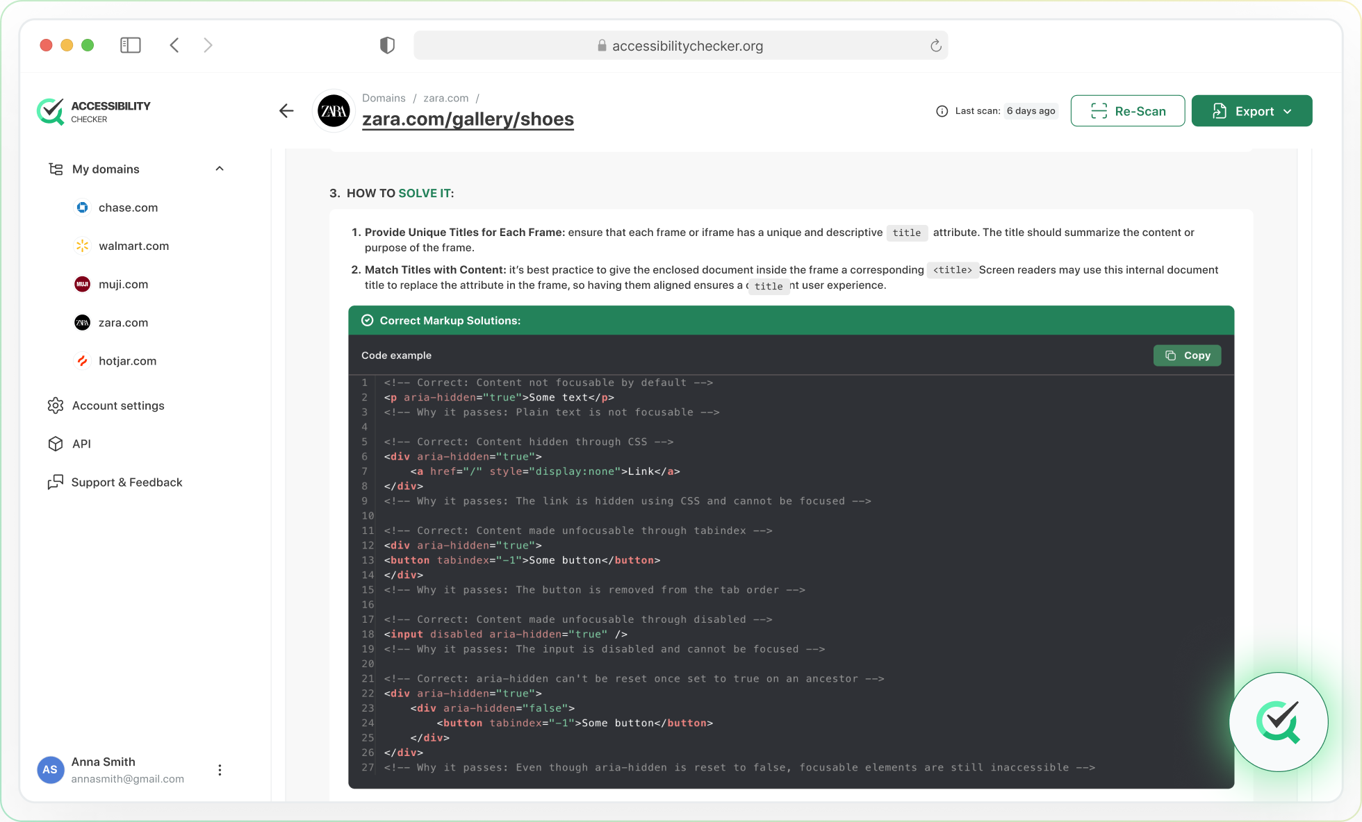Screen dimensions: 1362x822
Task: Reload the page with the refresh icon
Action: [935, 45]
